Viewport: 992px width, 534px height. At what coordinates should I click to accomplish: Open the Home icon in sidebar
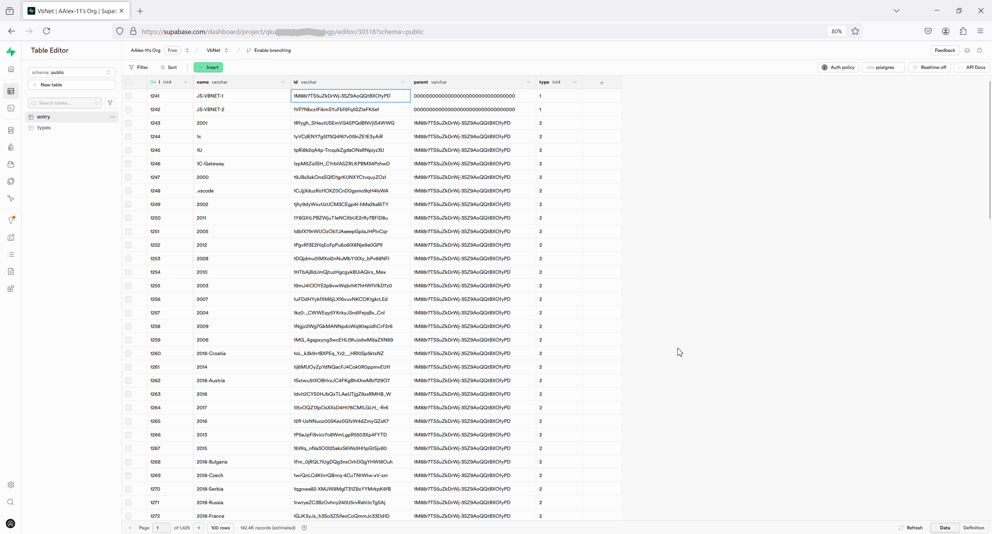(x=11, y=69)
